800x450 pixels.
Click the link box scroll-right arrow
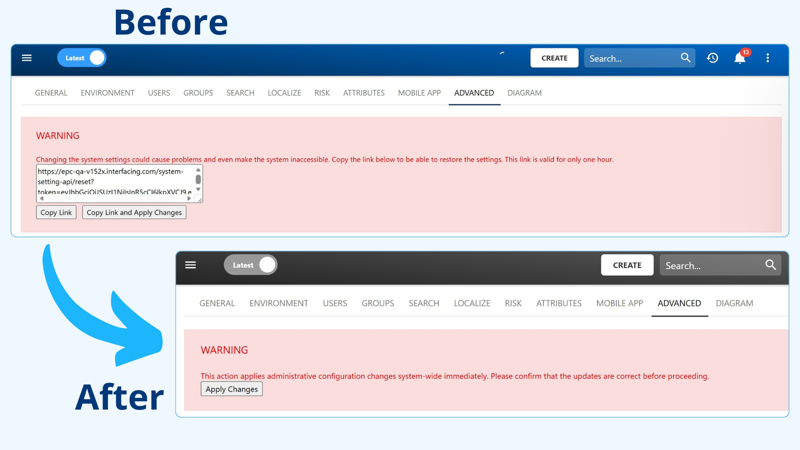pyautogui.click(x=189, y=198)
